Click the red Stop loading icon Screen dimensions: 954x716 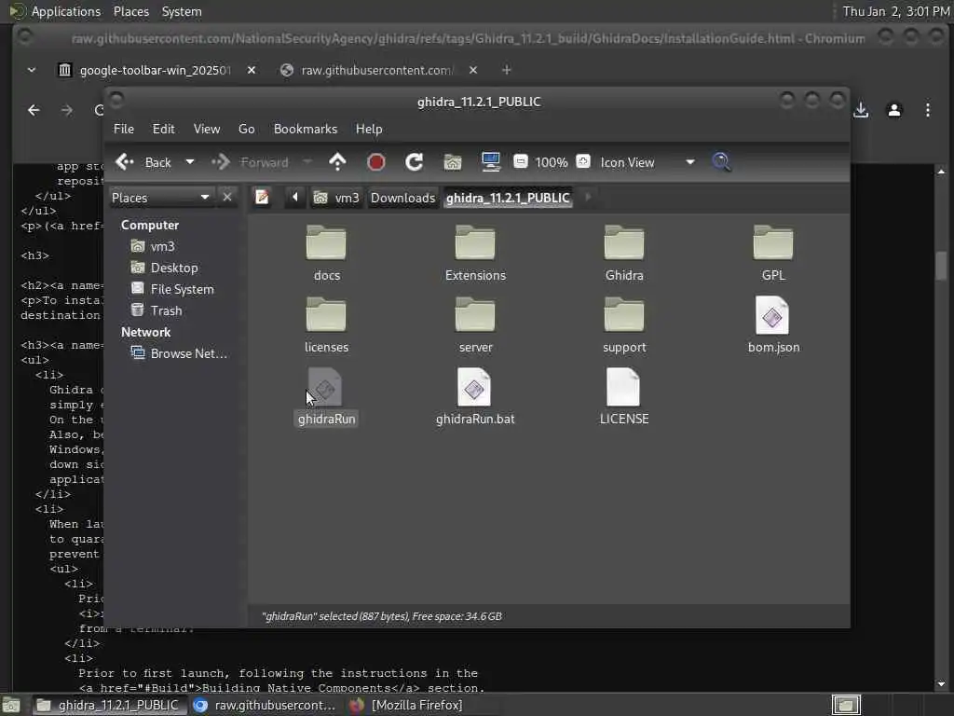[x=376, y=162]
